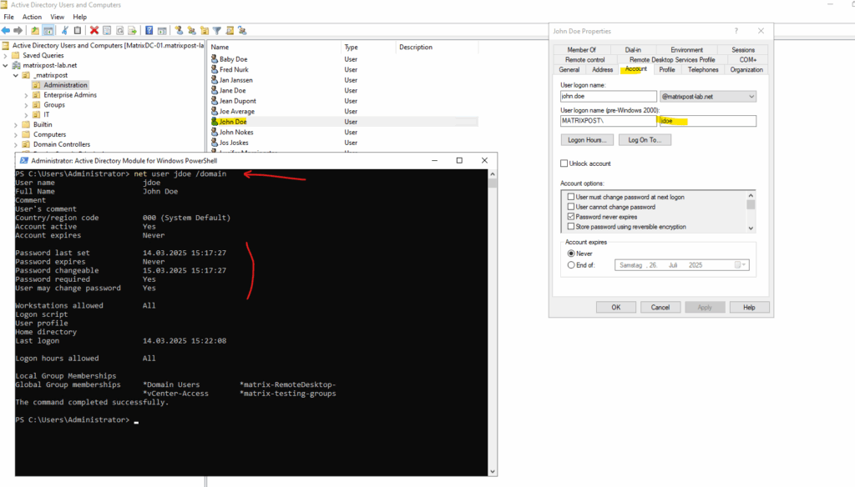The image size is (855, 487).
Task: Click the Back arrow in the ADUC toolbar
Action: point(6,31)
